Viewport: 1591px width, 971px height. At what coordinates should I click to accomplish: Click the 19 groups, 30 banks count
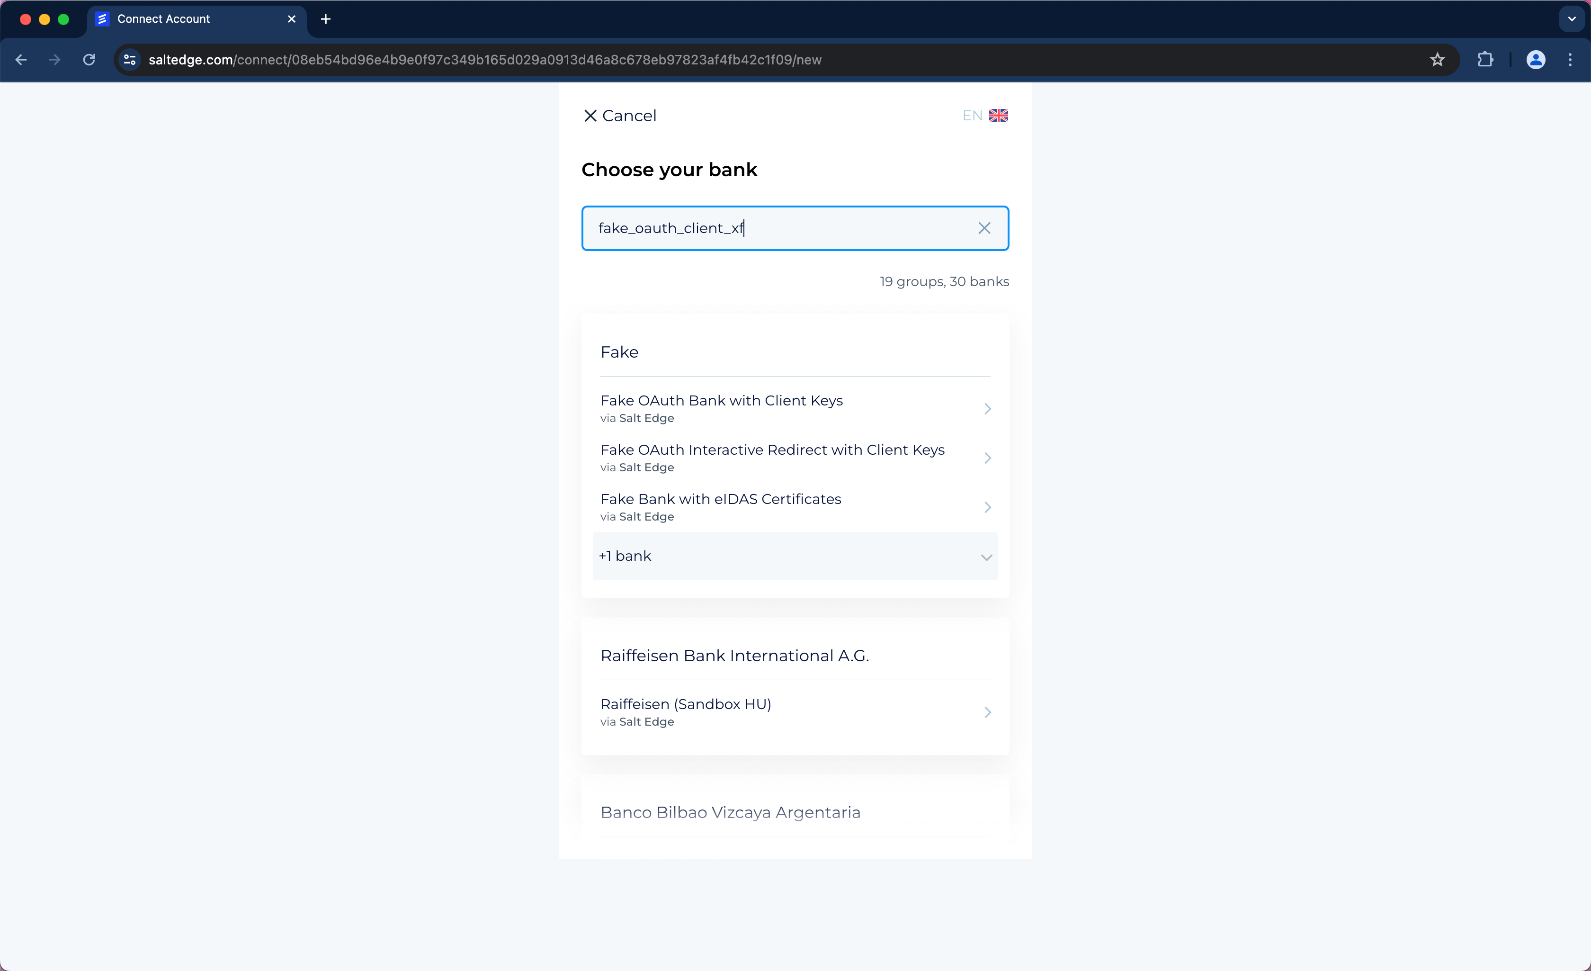pyautogui.click(x=944, y=282)
